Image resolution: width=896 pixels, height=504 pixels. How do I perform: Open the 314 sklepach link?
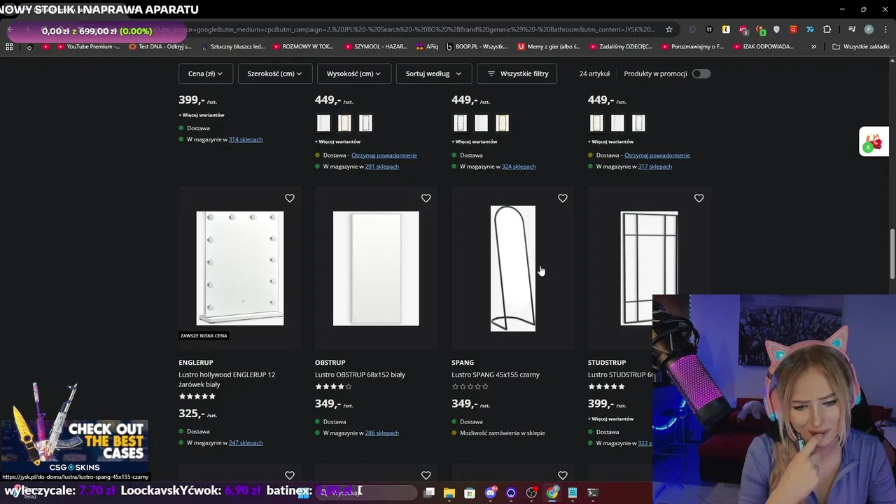[x=246, y=139]
